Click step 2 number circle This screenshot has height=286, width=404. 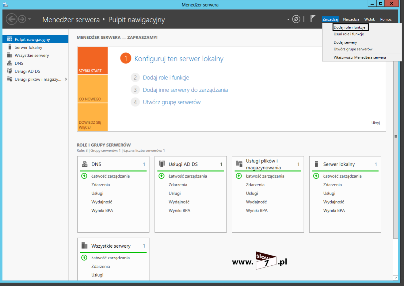135,78
